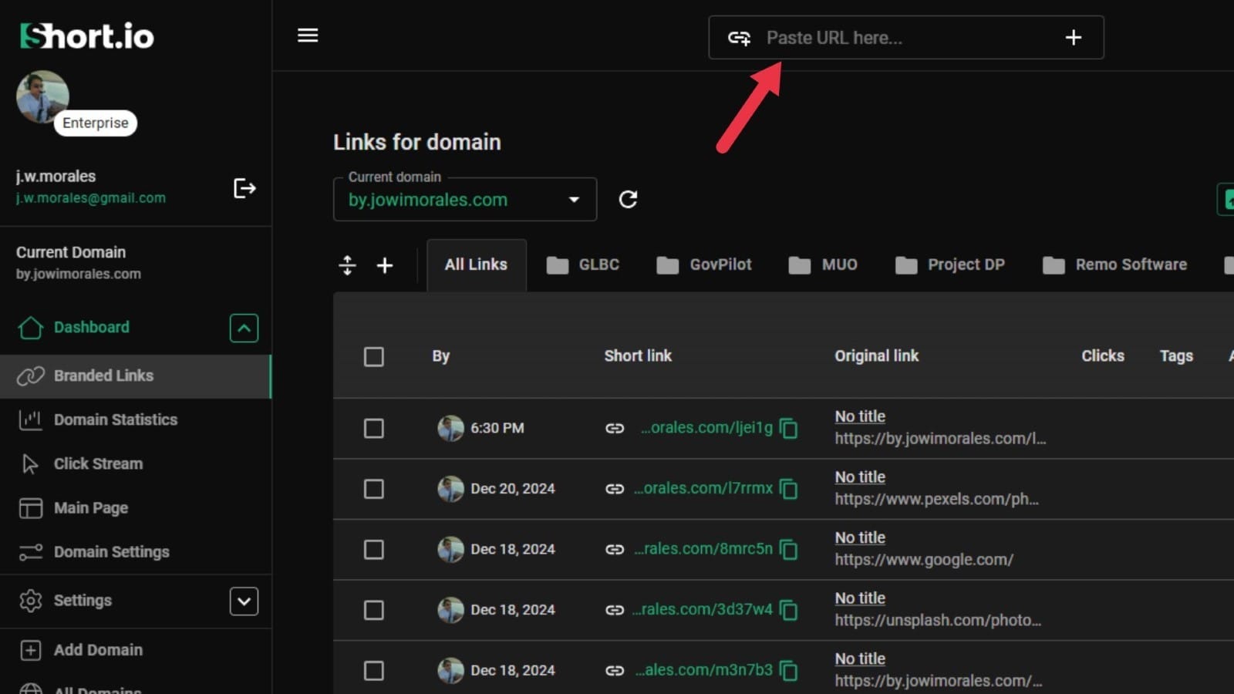The width and height of the screenshot is (1234, 694).
Task: Open short link ales.com/m3n7b3
Action: click(x=704, y=671)
